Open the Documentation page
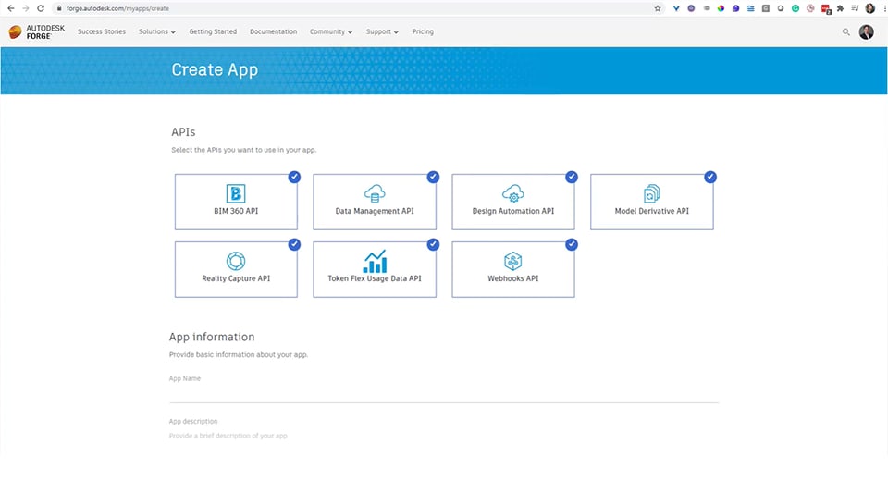Screen dimensions: 888x493 (273, 31)
